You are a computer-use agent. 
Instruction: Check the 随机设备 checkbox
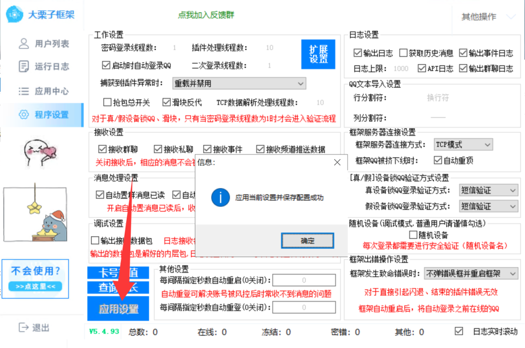point(413,235)
